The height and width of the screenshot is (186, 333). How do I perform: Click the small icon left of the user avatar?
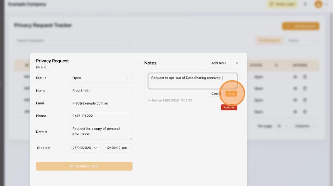click(x=305, y=4)
